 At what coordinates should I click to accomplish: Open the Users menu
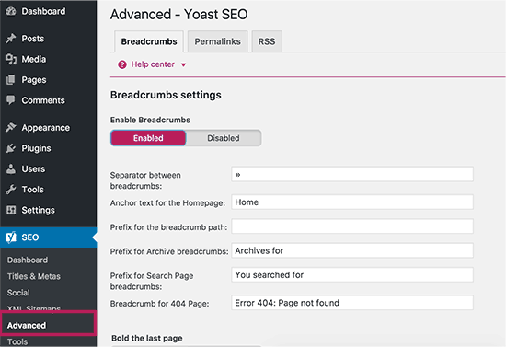coord(33,168)
